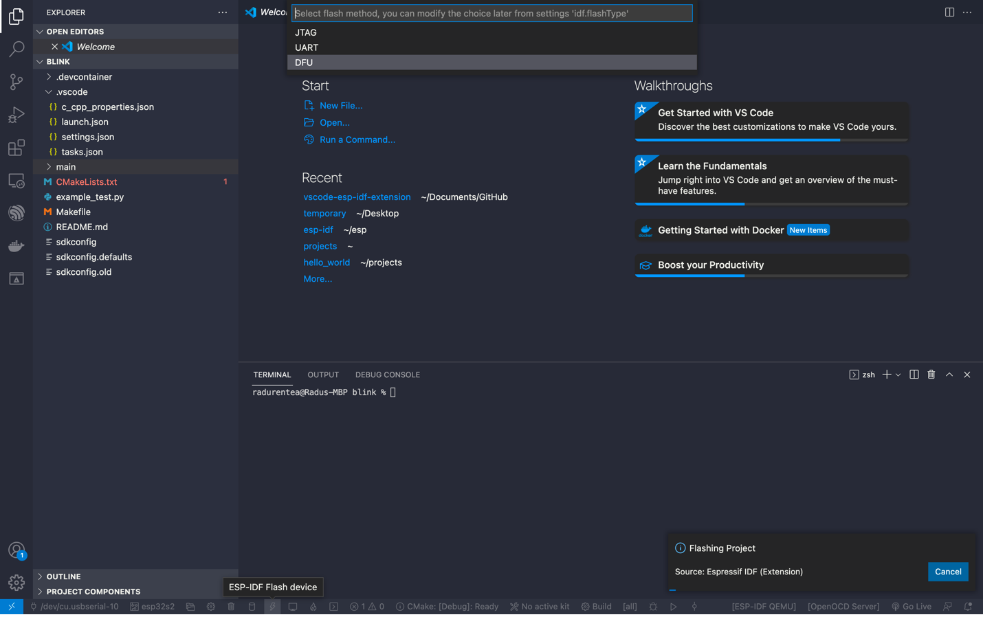Click the ESP-IDF Flash device icon
The width and height of the screenshot is (983, 617).
click(x=272, y=607)
